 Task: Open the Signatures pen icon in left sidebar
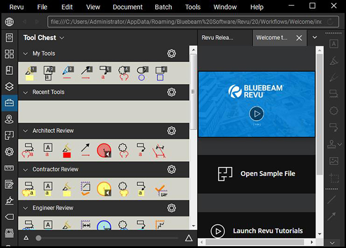9,200
